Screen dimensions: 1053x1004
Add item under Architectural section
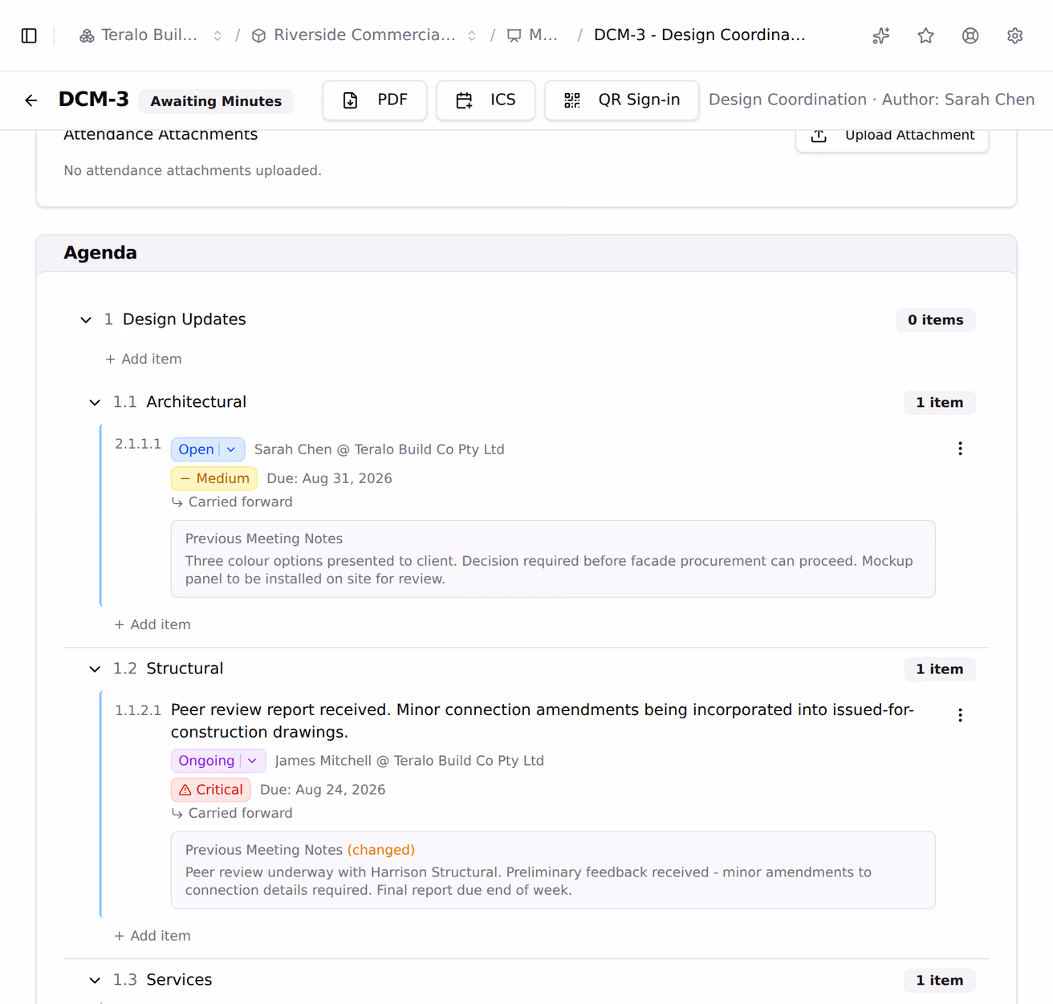coord(152,624)
